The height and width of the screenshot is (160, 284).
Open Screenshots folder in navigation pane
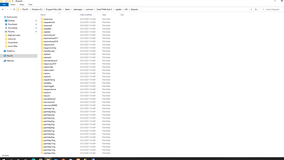pos(13,42)
